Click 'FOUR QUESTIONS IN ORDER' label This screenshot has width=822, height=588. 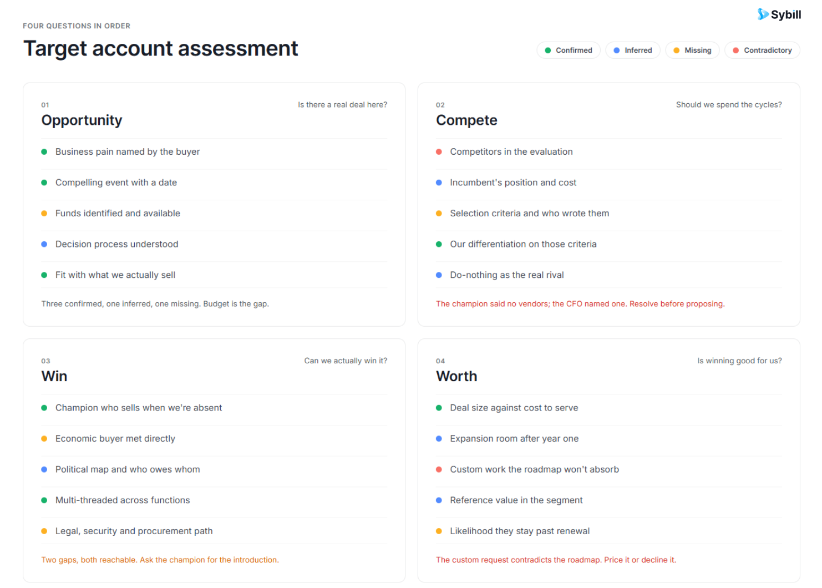(x=77, y=26)
